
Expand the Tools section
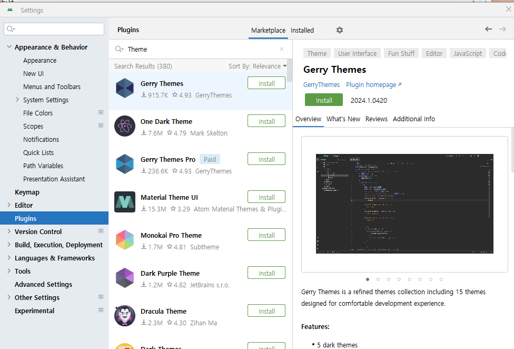pos(9,270)
